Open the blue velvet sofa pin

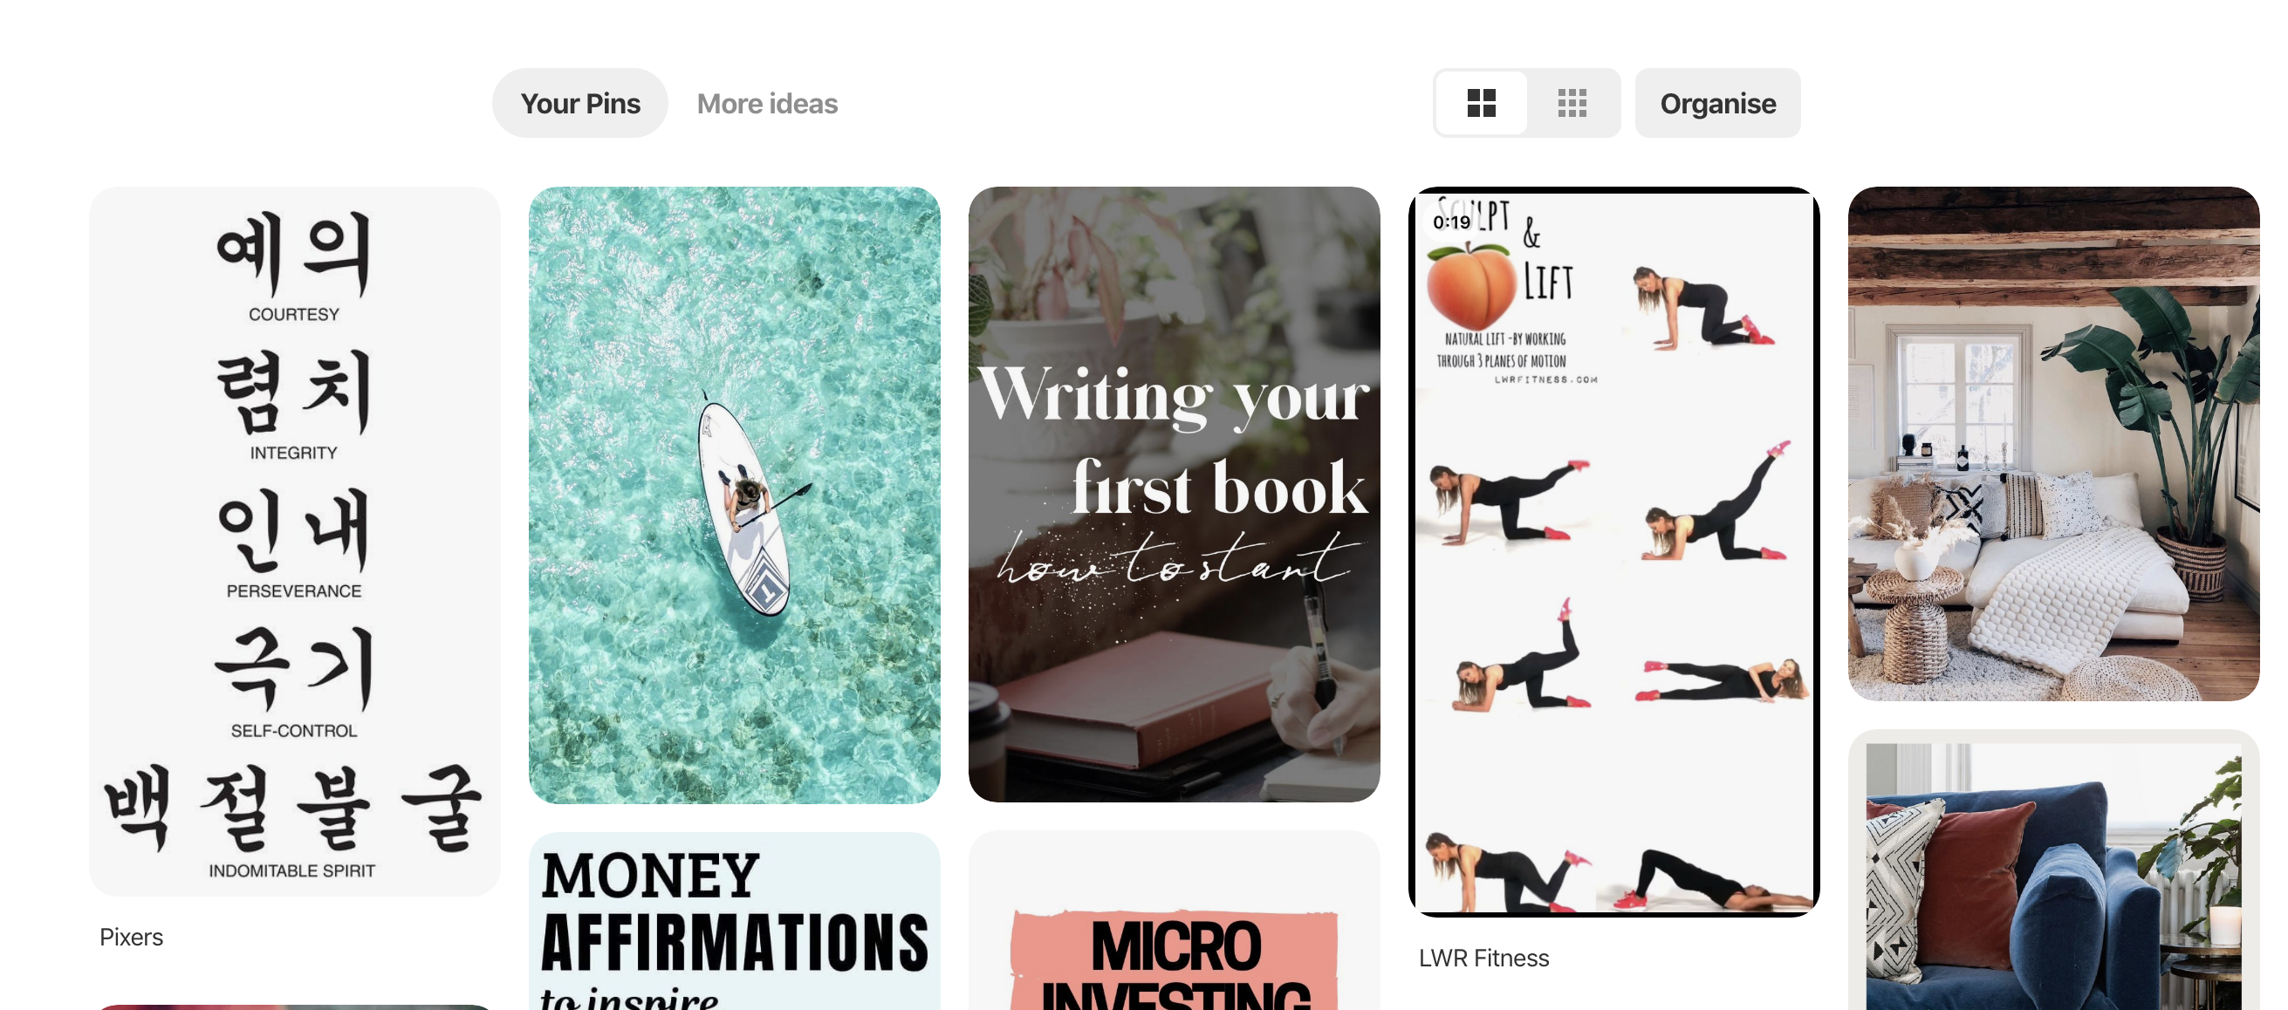coord(2053,870)
